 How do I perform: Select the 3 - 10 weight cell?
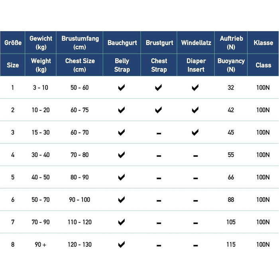41,88
